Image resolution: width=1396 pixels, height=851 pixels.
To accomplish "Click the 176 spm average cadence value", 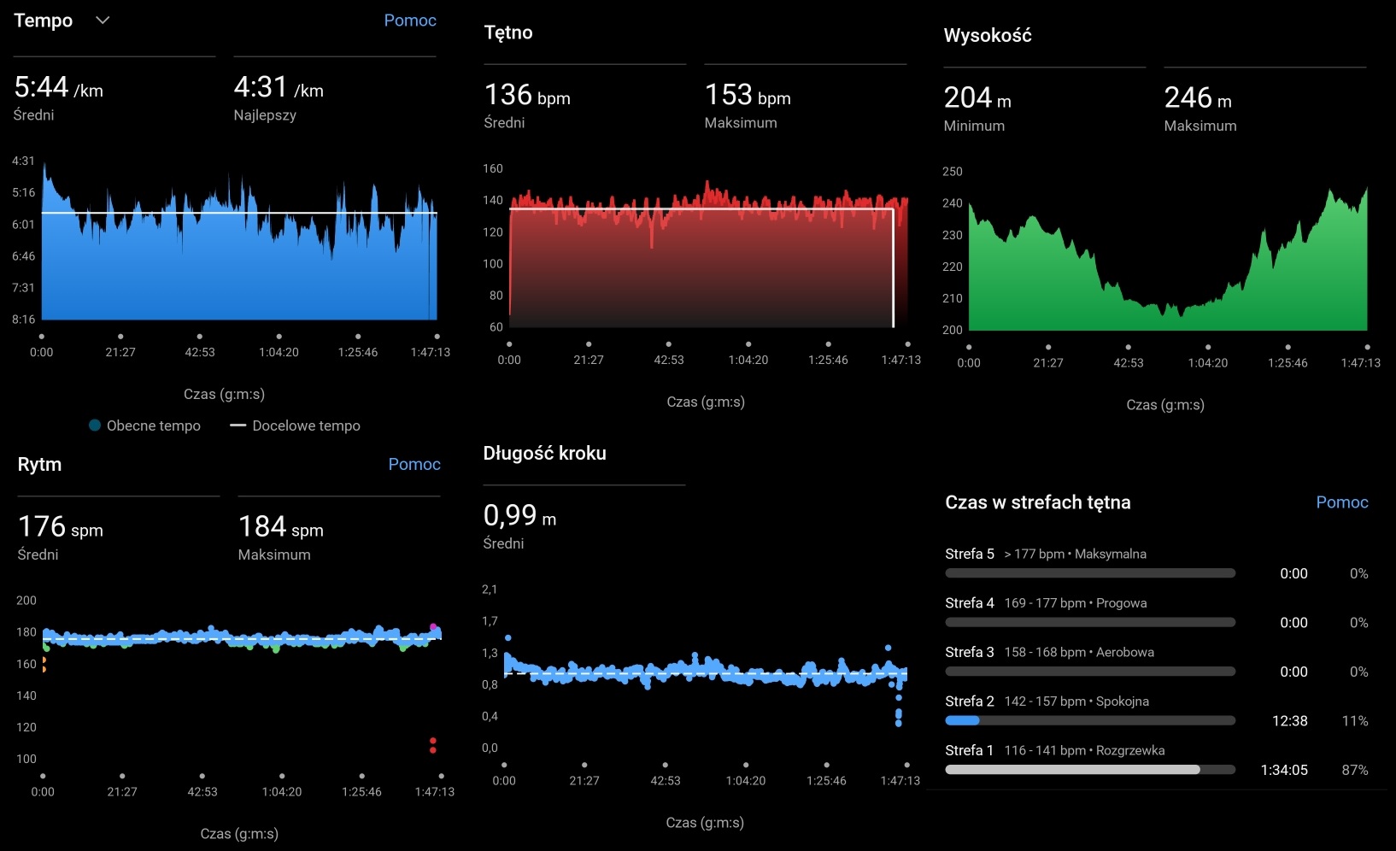I will (x=60, y=527).
